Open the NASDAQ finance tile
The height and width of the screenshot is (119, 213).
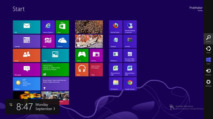(55, 70)
